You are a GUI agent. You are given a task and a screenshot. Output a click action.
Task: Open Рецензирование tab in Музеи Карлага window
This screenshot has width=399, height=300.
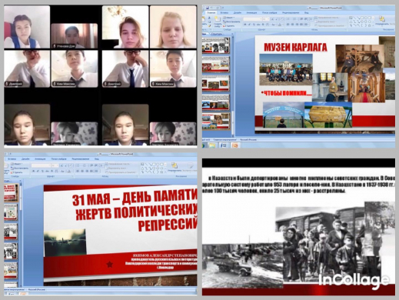(291, 13)
